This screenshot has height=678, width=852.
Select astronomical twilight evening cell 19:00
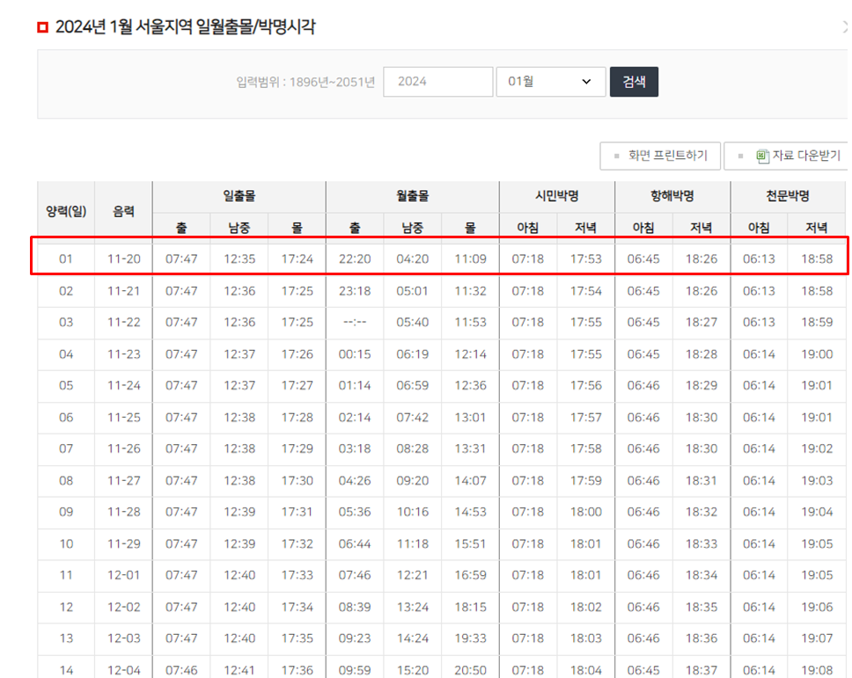[x=817, y=354]
